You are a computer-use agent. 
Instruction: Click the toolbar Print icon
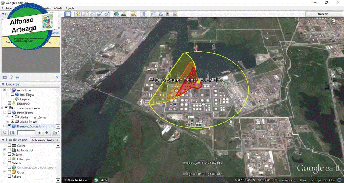(160, 14)
